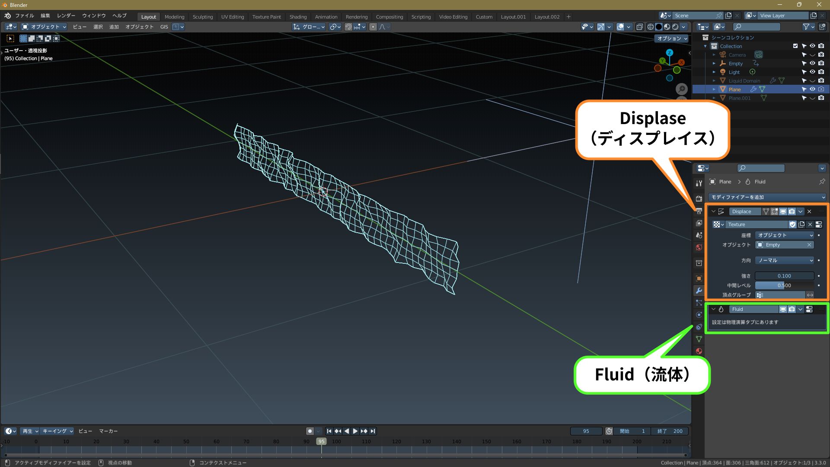Jump to the timeline end frame
The height and width of the screenshot is (467, 830).
(x=373, y=431)
